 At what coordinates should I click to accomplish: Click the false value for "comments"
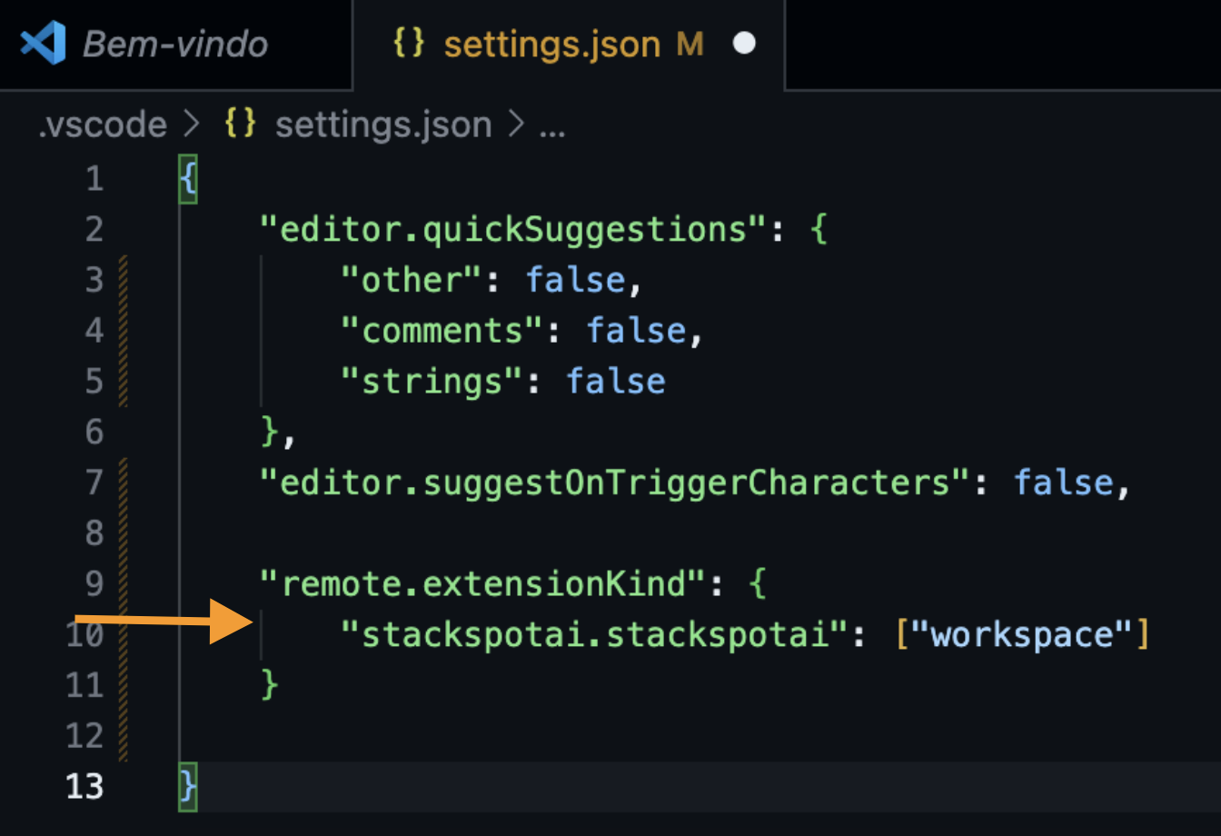(636, 331)
